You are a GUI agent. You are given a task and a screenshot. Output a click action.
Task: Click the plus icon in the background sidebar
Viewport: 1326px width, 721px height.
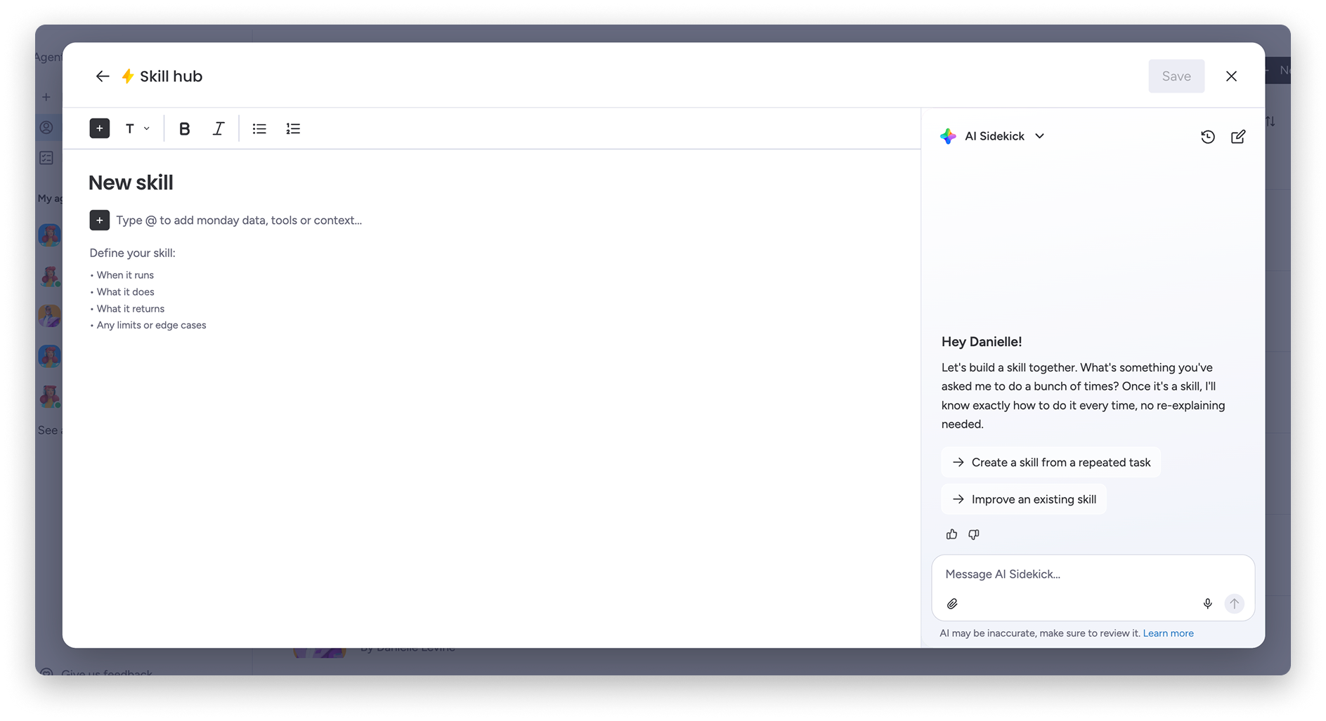pyautogui.click(x=46, y=97)
